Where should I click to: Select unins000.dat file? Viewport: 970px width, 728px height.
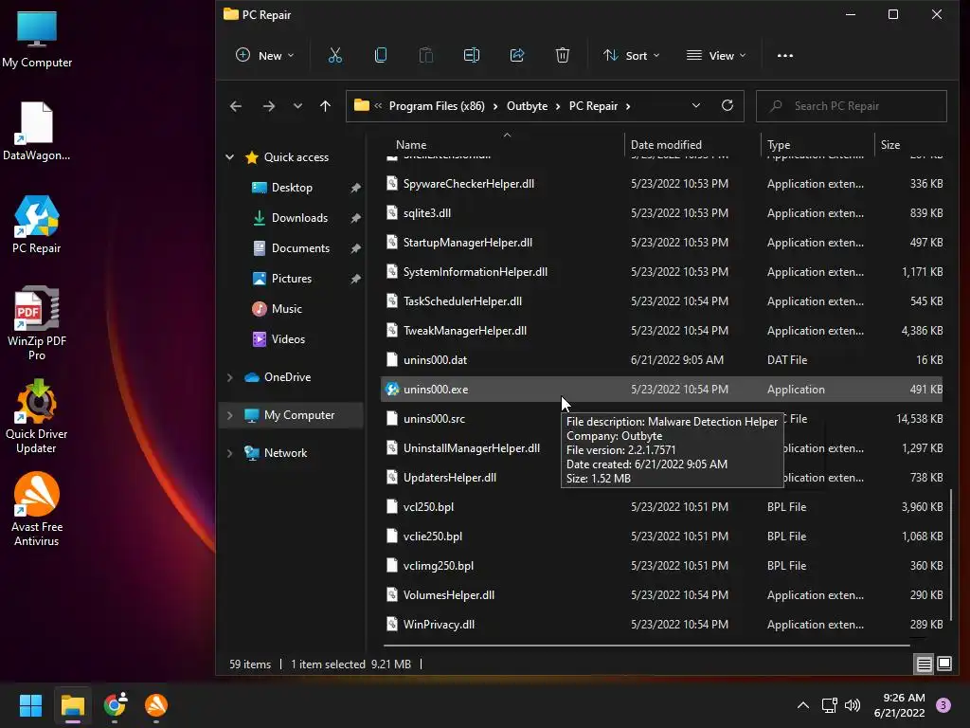point(662,360)
